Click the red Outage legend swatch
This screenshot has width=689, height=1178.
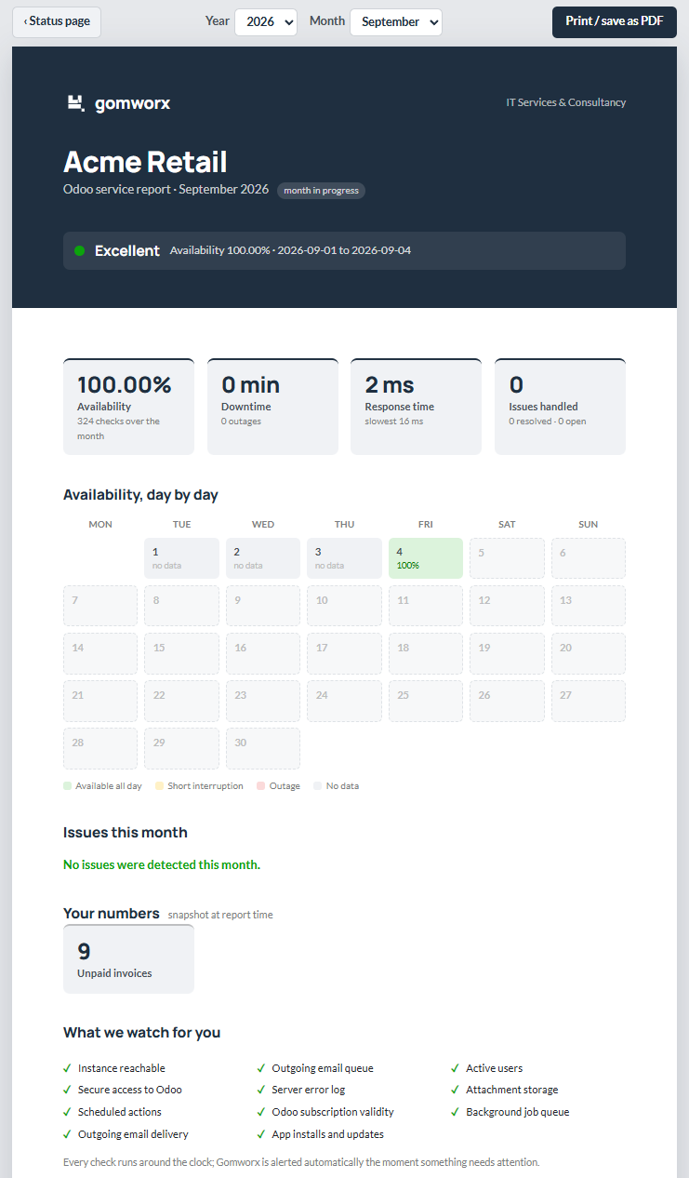pyautogui.click(x=261, y=786)
